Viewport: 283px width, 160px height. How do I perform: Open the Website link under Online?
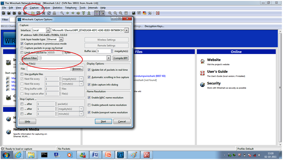(x=214, y=60)
